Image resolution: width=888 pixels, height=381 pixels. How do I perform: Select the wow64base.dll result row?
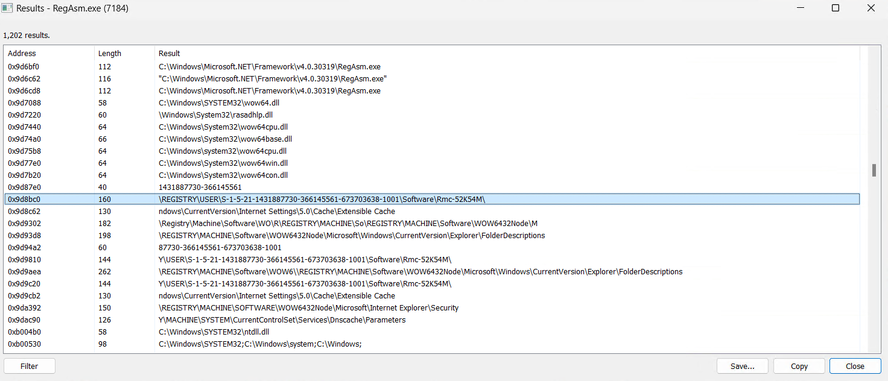225,139
